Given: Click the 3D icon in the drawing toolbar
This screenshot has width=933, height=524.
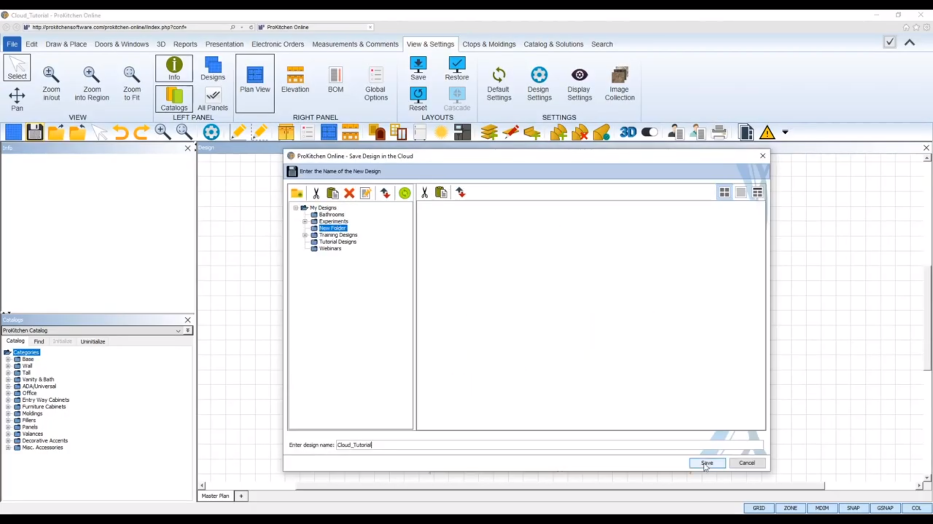Looking at the screenshot, I should click(628, 132).
